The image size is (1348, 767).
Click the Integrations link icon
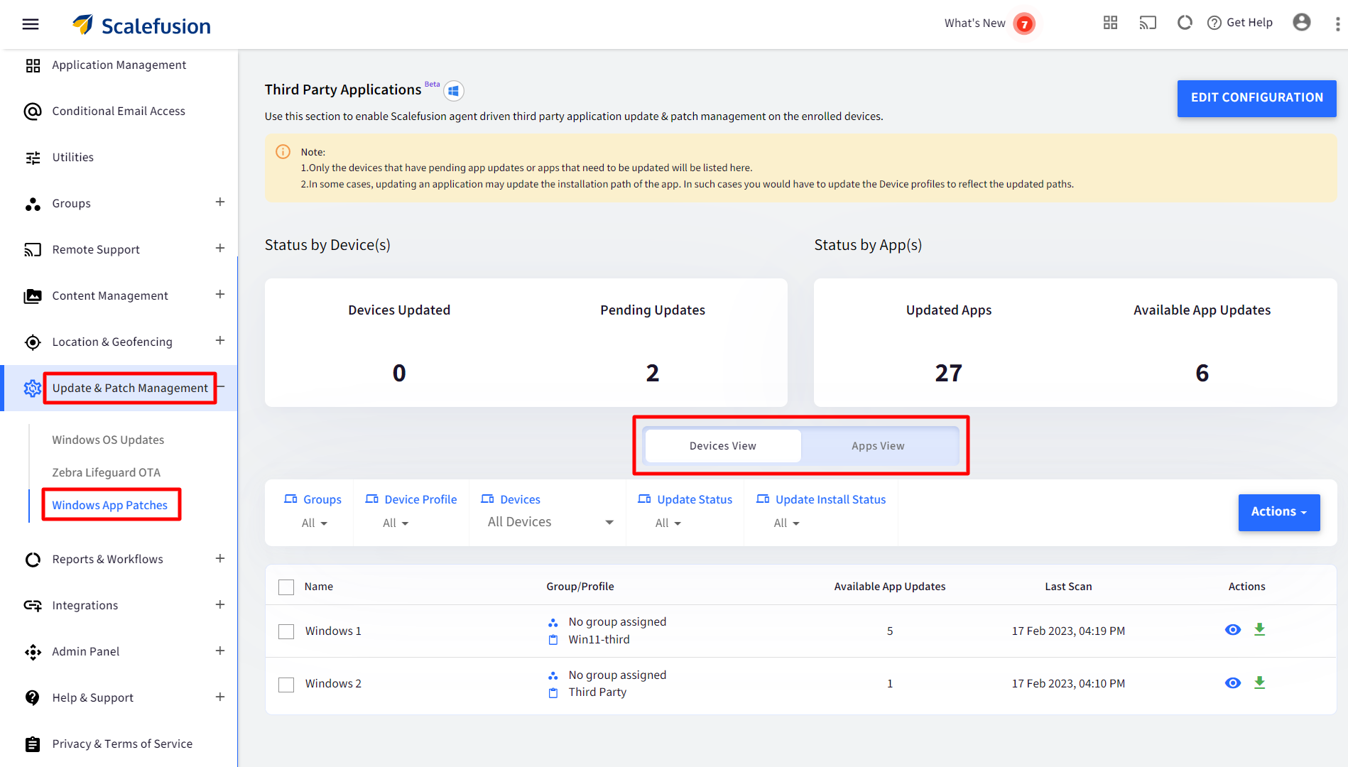click(33, 606)
